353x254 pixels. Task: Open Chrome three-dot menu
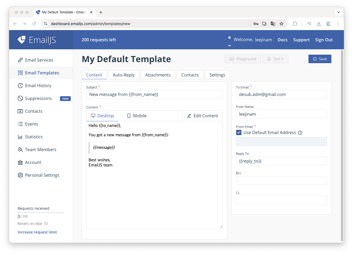pyautogui.click(x=338, y=24)
